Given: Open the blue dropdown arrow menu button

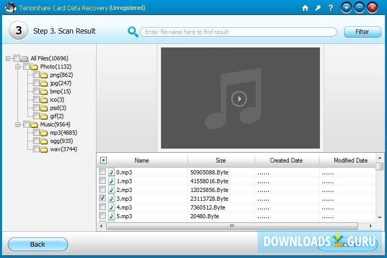Looking at the screenshot, I should pos(346,8).
